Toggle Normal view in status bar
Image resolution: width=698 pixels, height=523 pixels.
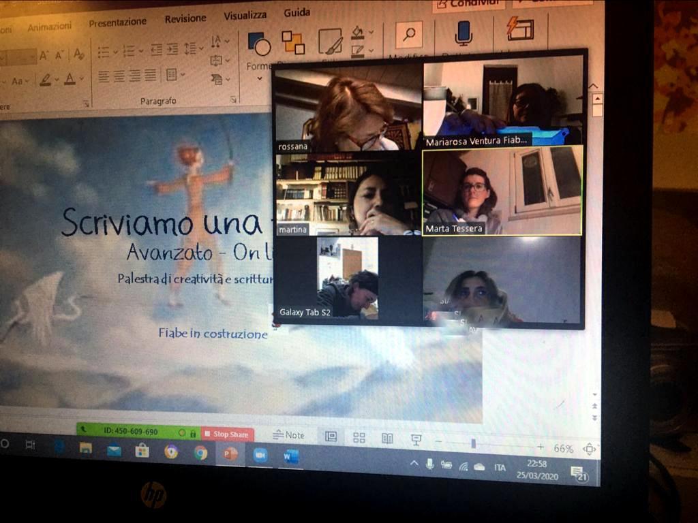[x=331, y=437]
